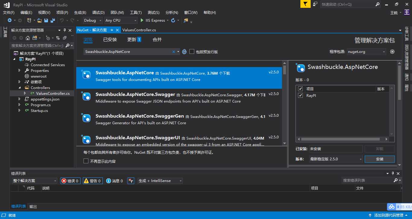Screen dimensions: 412x219
Task: Switch to the Output tab (输出)
Action: click(33, 207)
